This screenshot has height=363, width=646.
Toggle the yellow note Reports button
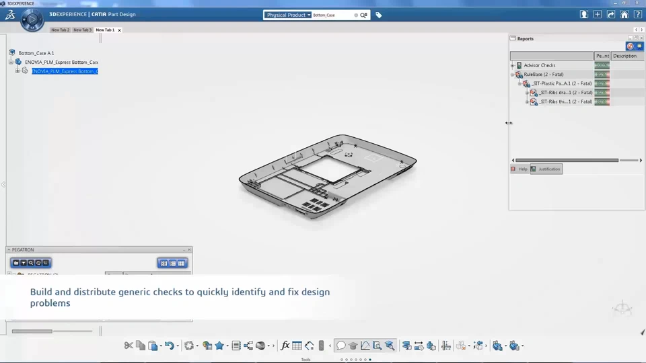(639, 46)
